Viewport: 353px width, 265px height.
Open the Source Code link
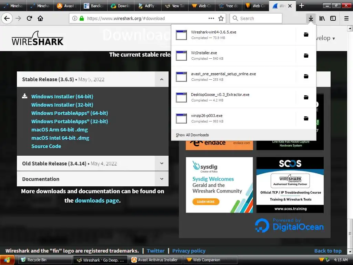[46, 146]
